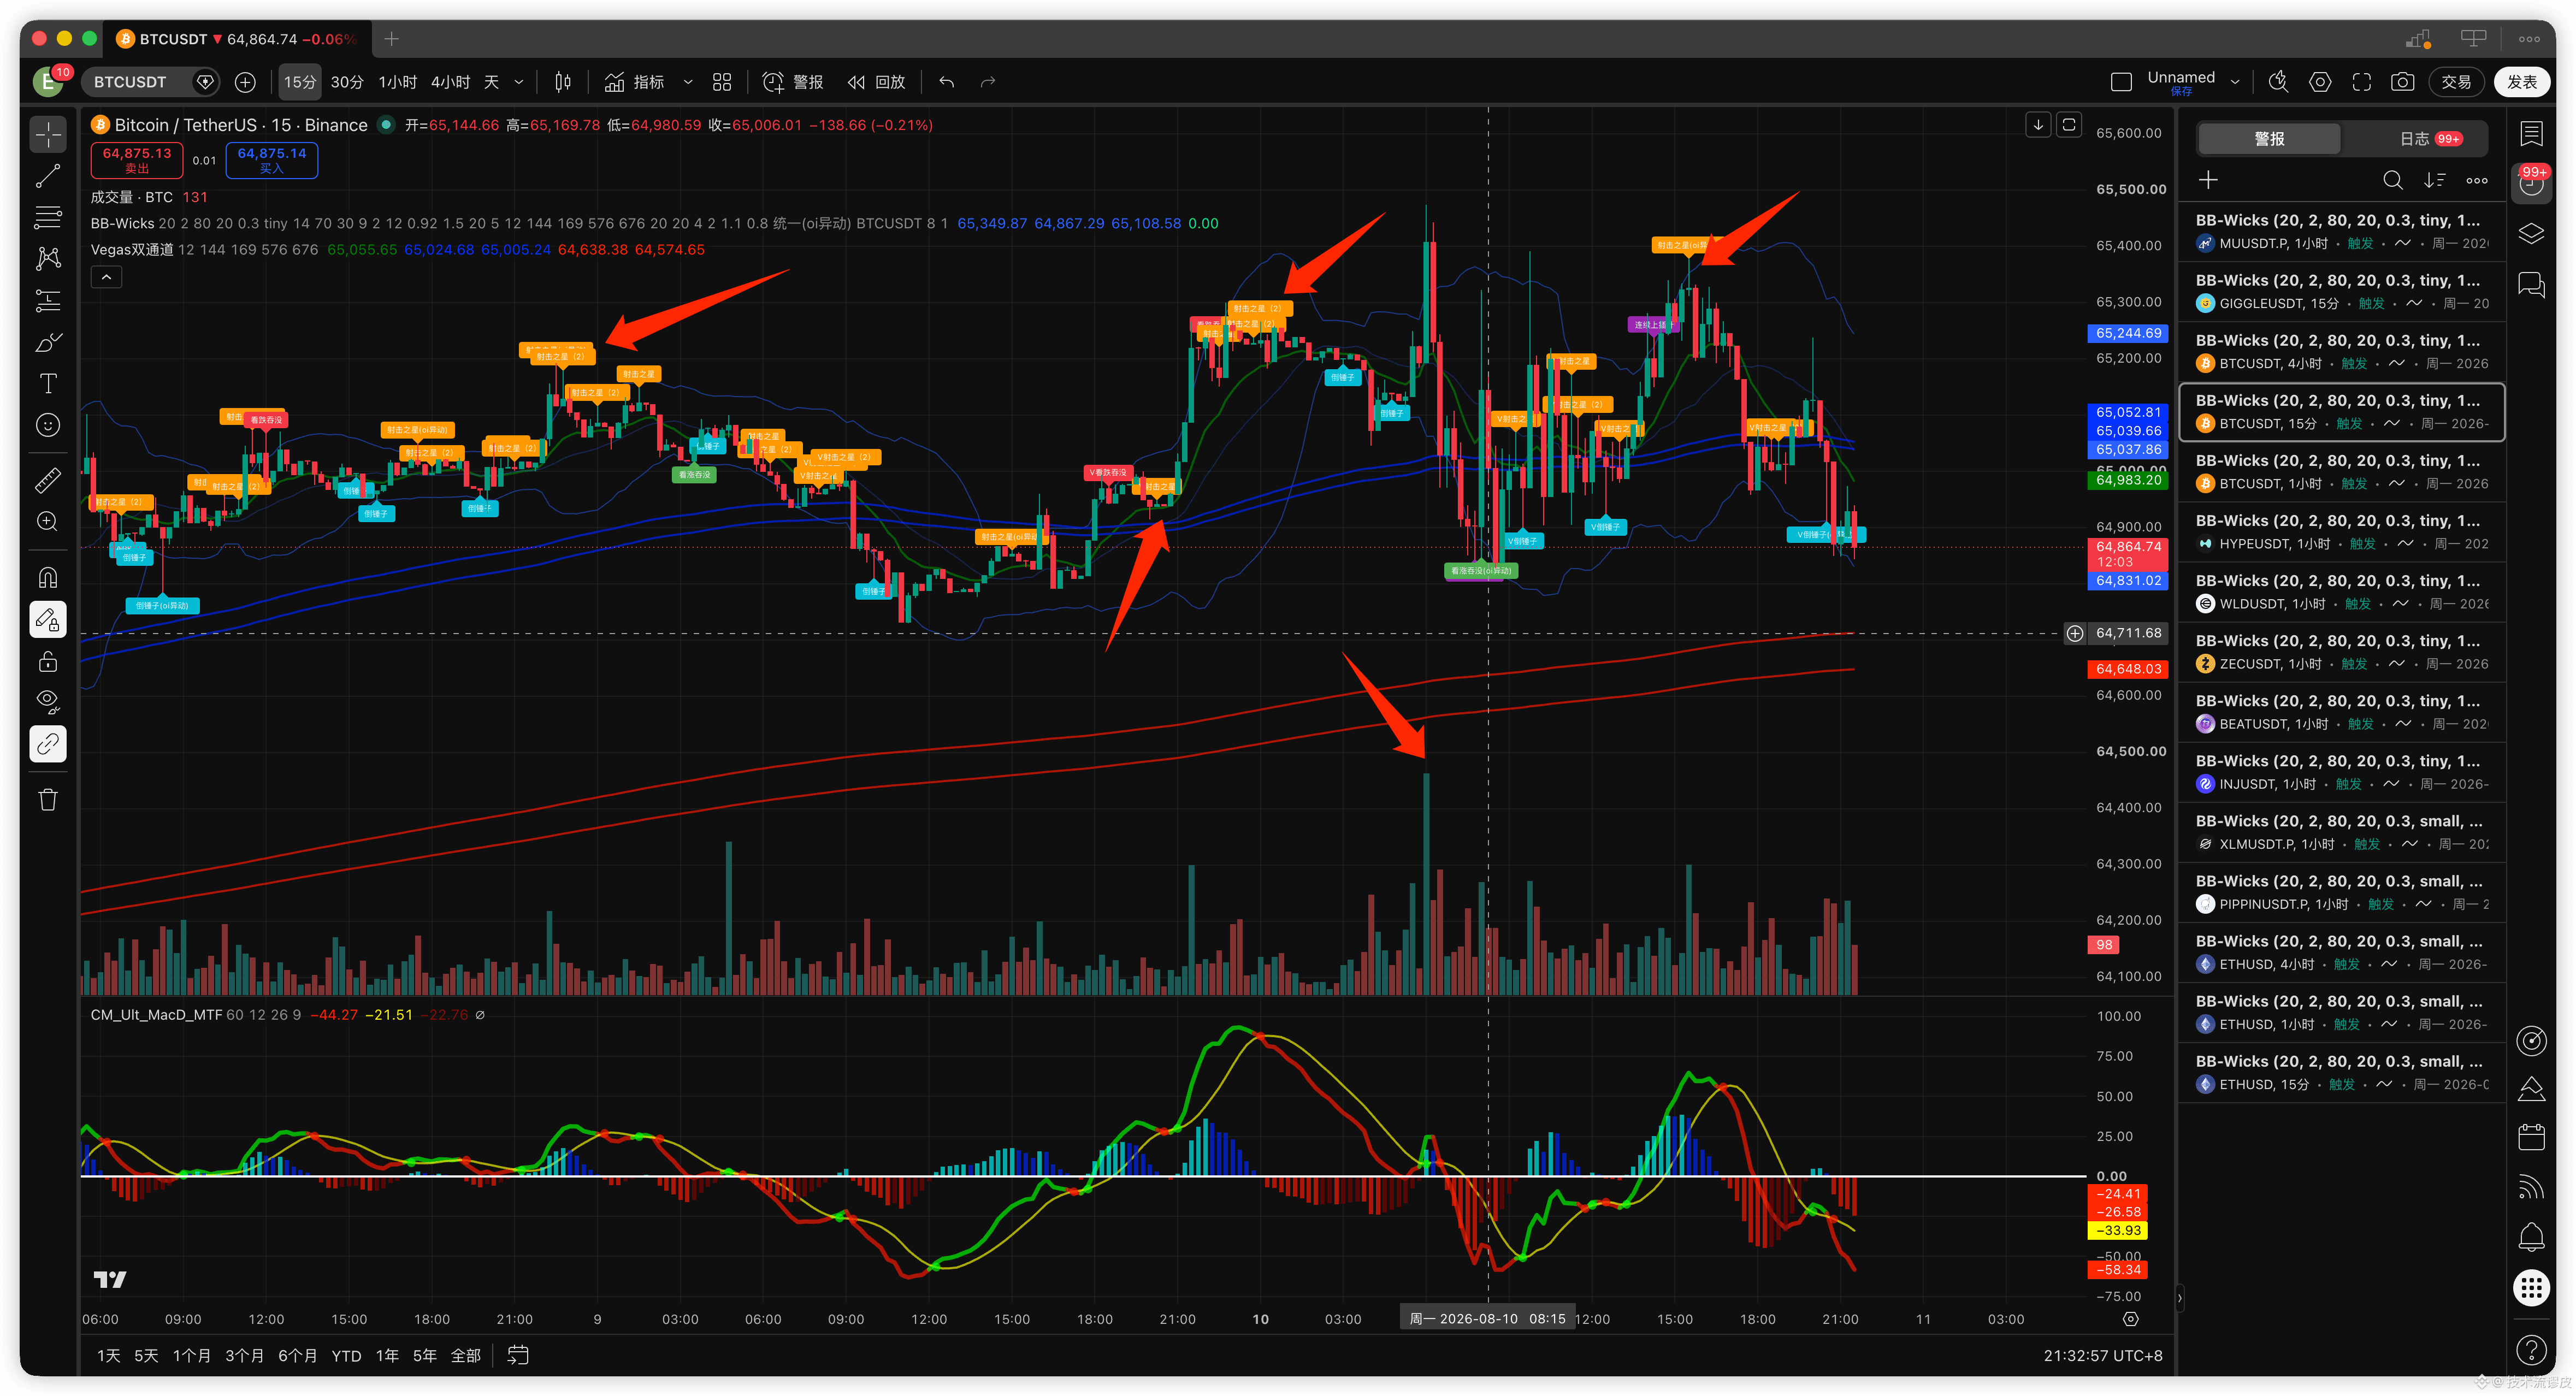2576x1396 pixels.
Task: Open the help center question mark
Action: [2531, 1350]
